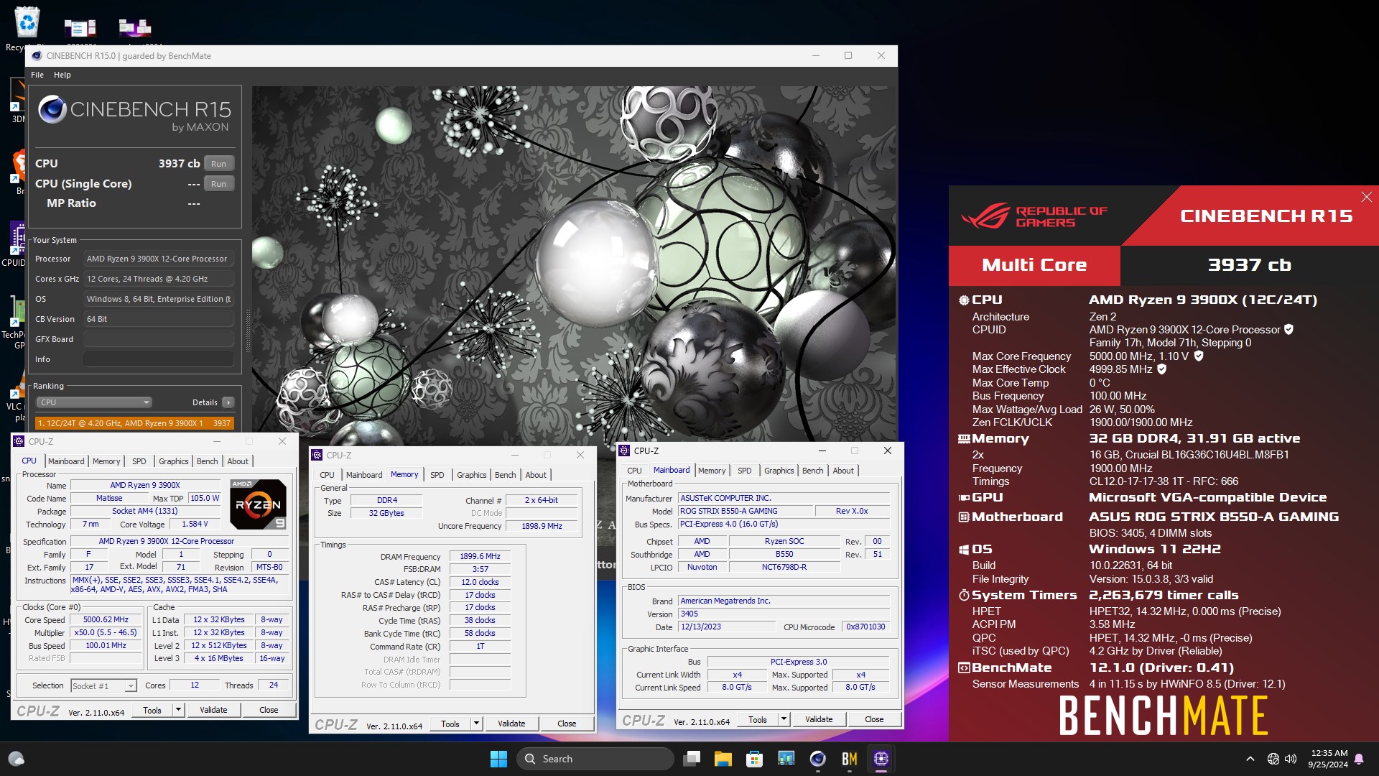Click the Multi Core red label

(x=1034, y=265)
